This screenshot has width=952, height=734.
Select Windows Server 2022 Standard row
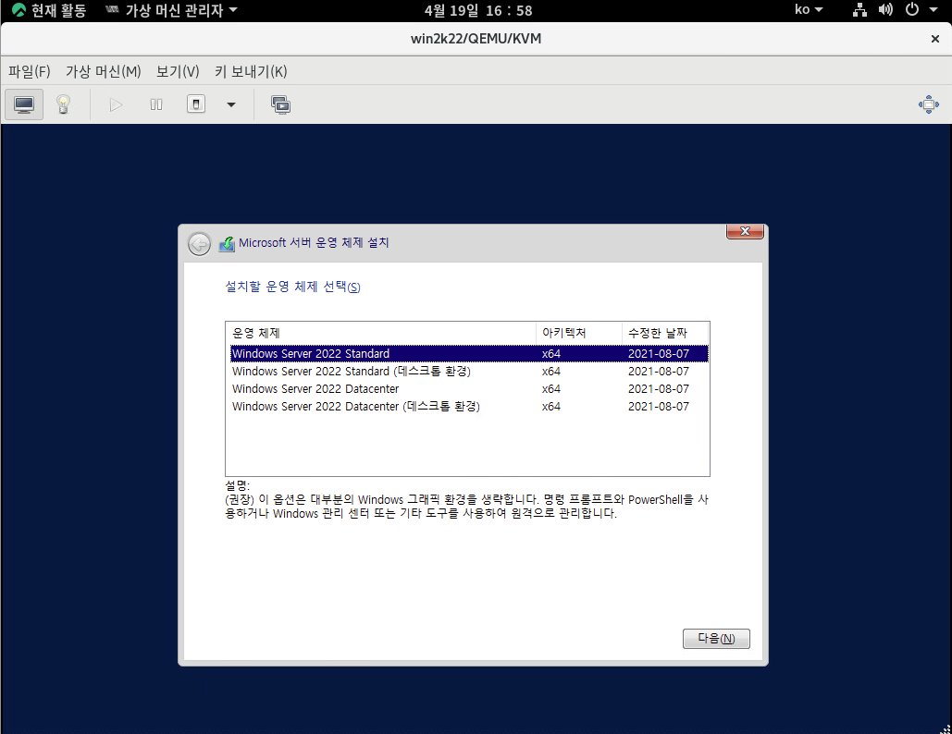(x=469, y=354)
